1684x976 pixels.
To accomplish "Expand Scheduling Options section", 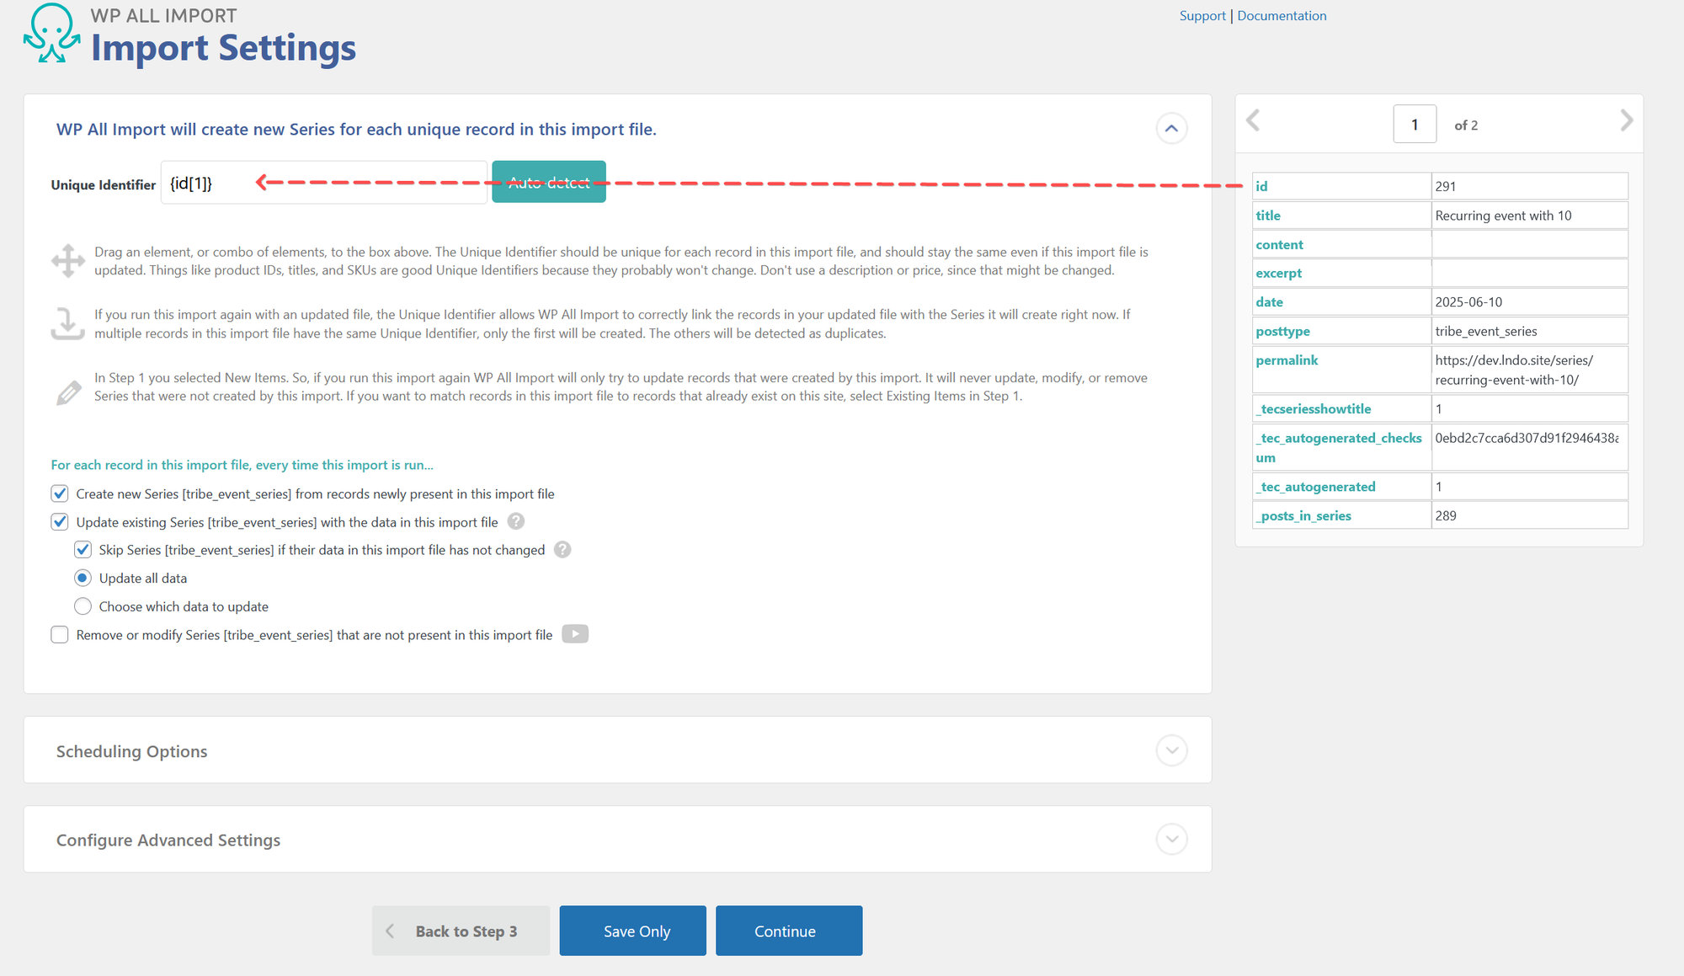I will 1171,750.
